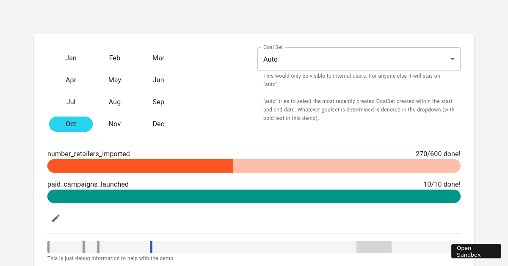Select the month Mar
The image size is (508, 266).
point(158,58)
